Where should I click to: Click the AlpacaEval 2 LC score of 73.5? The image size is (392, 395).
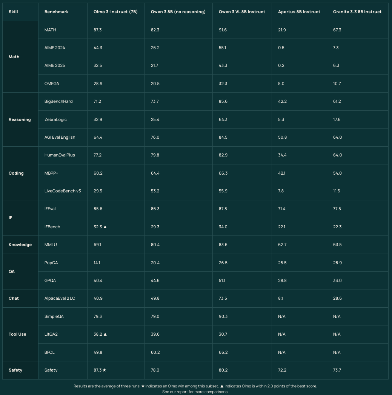tap(223, 298)
